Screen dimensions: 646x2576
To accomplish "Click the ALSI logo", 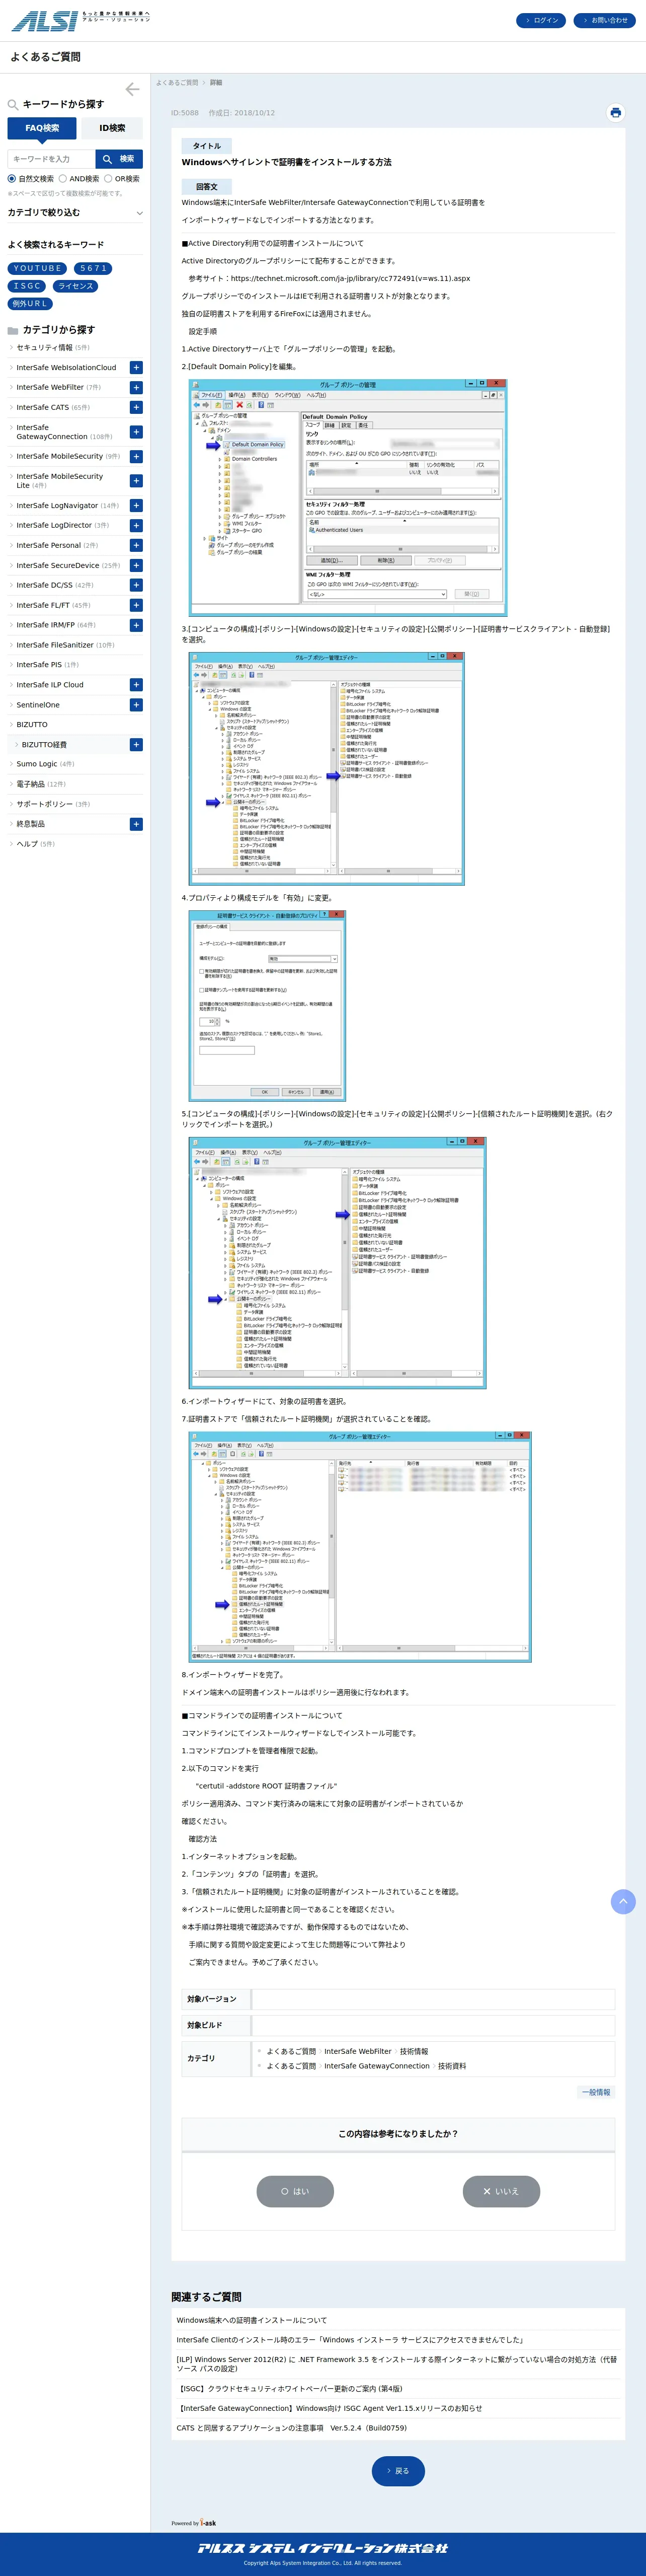I will 80,20.
